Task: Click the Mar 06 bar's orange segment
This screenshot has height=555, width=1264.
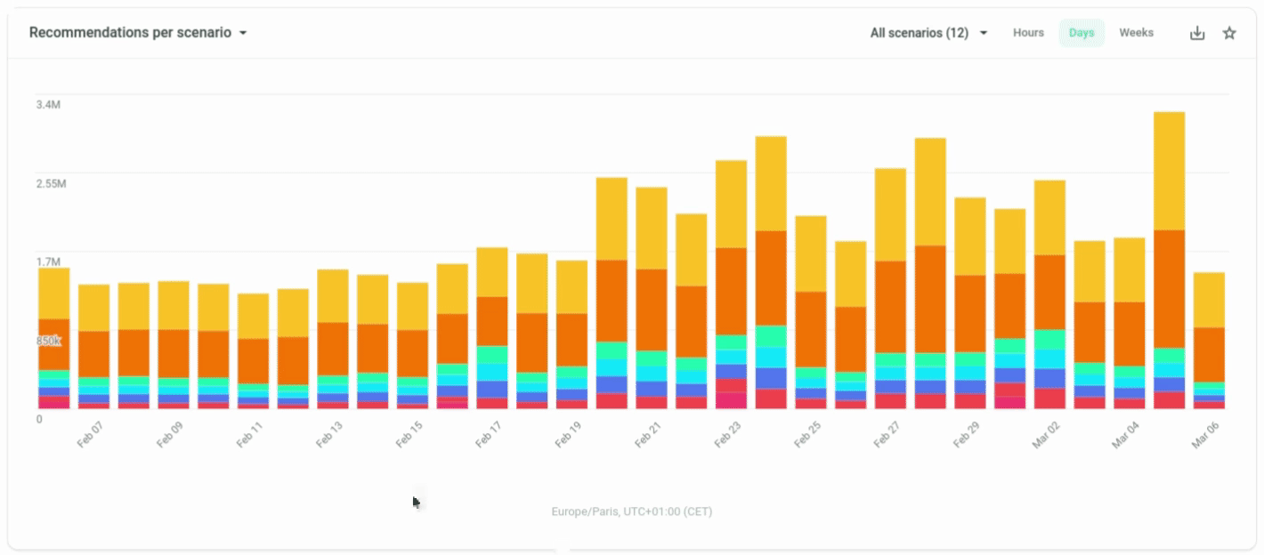Action: coord(1209,355)
